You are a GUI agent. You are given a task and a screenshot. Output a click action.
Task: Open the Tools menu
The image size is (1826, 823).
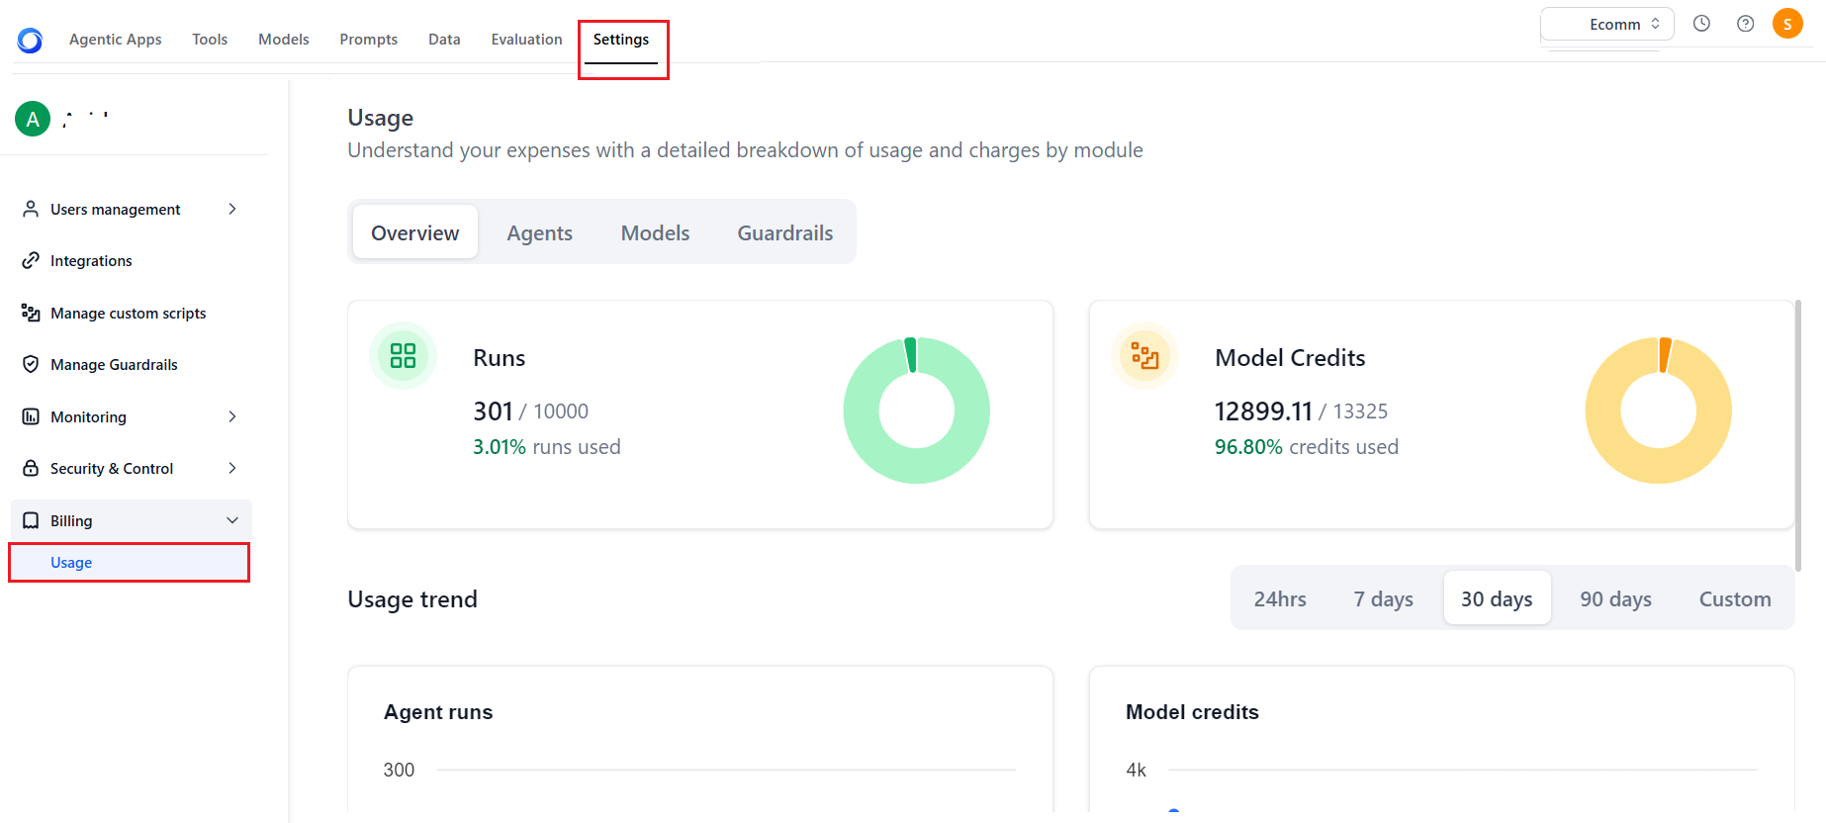210,40
